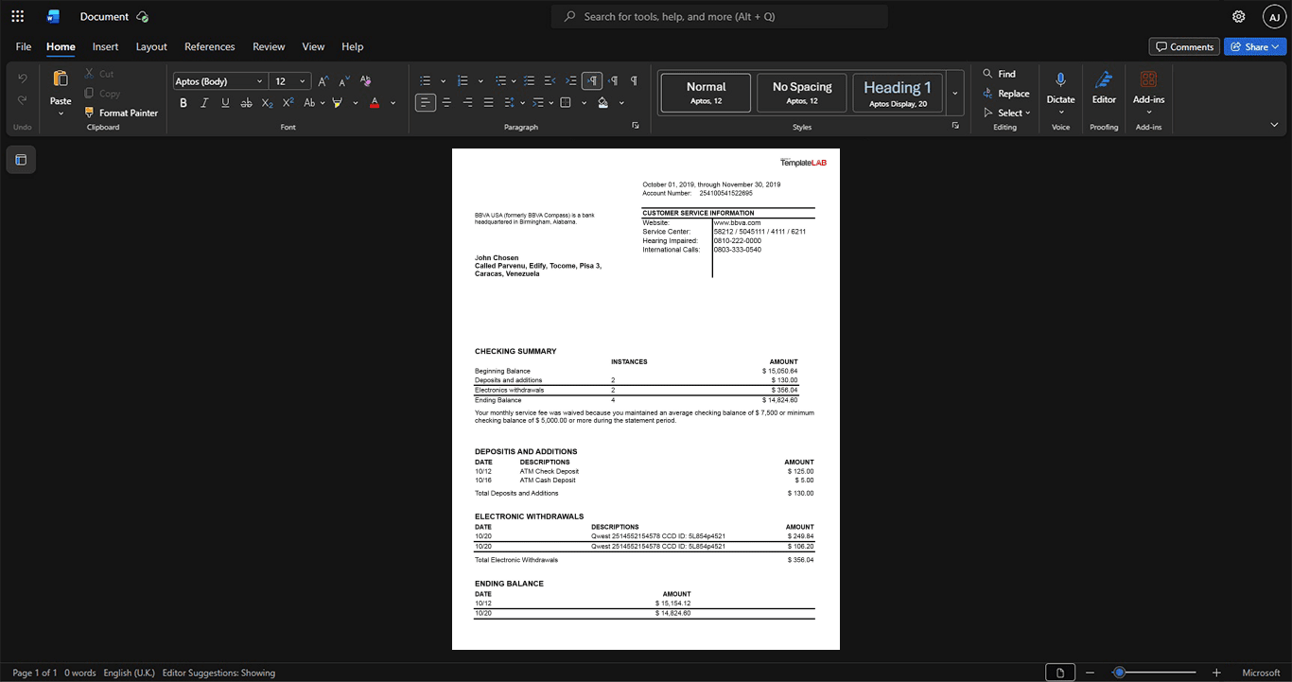The image size is (1292, 682).
Task: Select the Format Painter tool
Action: 121,113
